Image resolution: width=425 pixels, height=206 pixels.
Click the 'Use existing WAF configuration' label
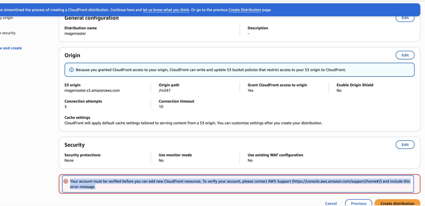pyautogui.click(x=275, y=155)
